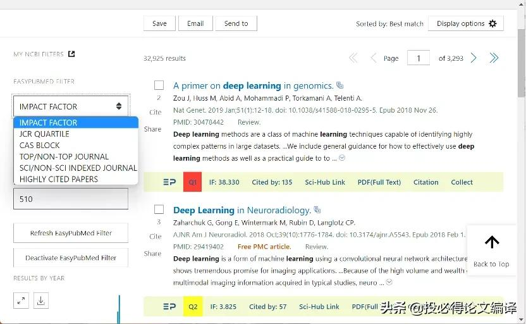This screenshot has height=324, width=526.
Task: Click 'IF: 38.330' value
Action: (x=224, y=182)
